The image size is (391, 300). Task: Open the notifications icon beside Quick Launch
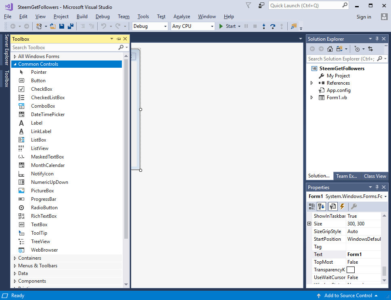coord(261,5)
